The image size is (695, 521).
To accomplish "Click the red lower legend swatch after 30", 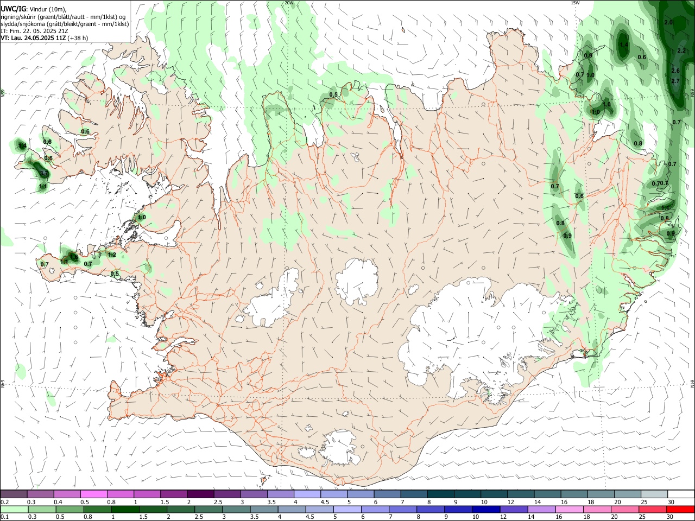I will [680, 509].
